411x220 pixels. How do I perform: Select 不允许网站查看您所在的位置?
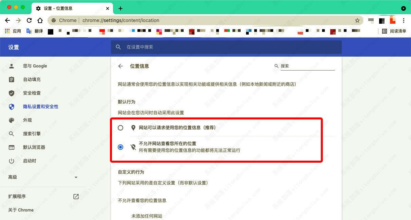[120, 147]
